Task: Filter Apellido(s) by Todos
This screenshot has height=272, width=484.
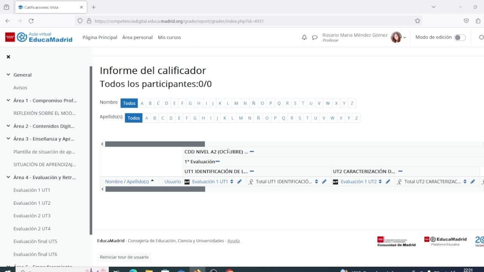Action: coord(134,118)
